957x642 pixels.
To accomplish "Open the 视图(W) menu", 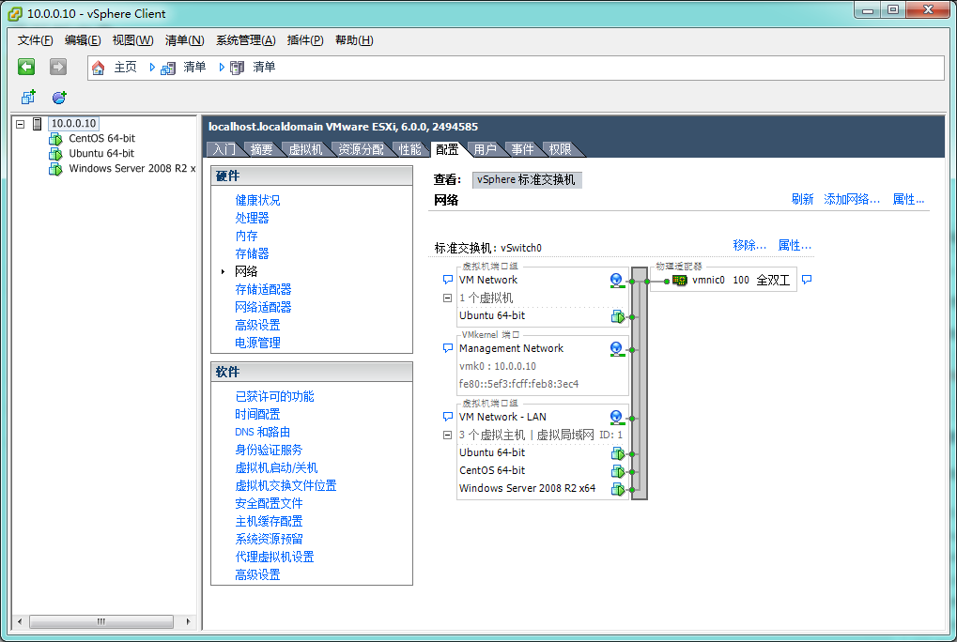I will [132, 40].
